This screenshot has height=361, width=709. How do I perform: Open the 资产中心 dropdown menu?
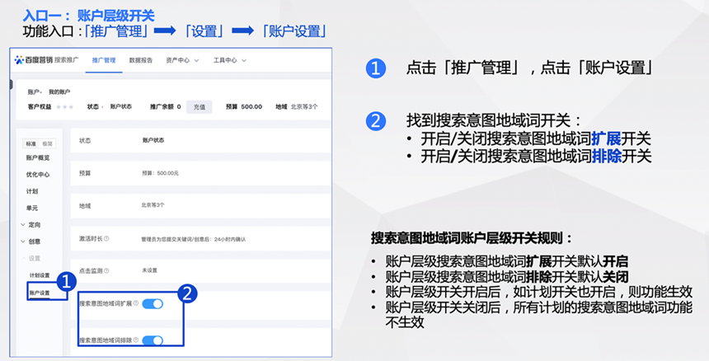182,60
